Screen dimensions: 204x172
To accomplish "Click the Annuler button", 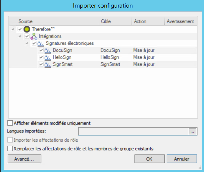I will pos(182,159).
